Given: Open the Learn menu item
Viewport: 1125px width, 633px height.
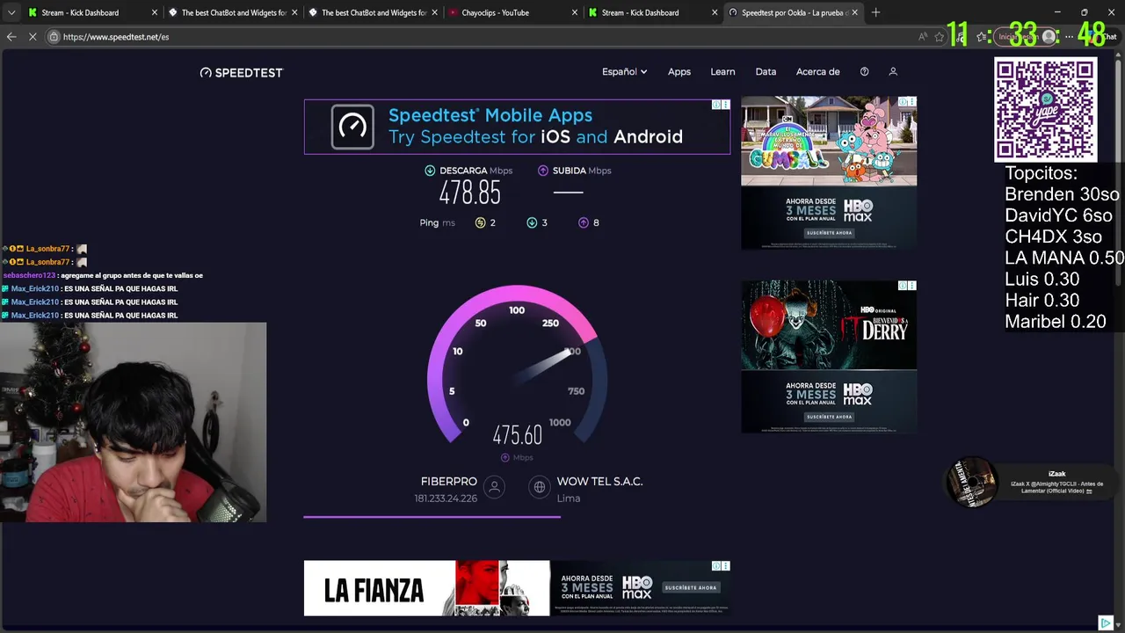Looking at the screenshot, I should click(x=722, y=71).
